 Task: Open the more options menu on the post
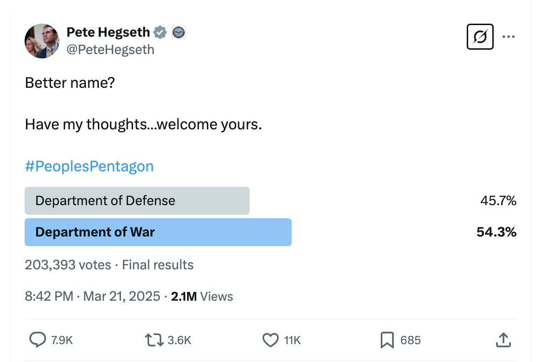[x=509, y=36]
